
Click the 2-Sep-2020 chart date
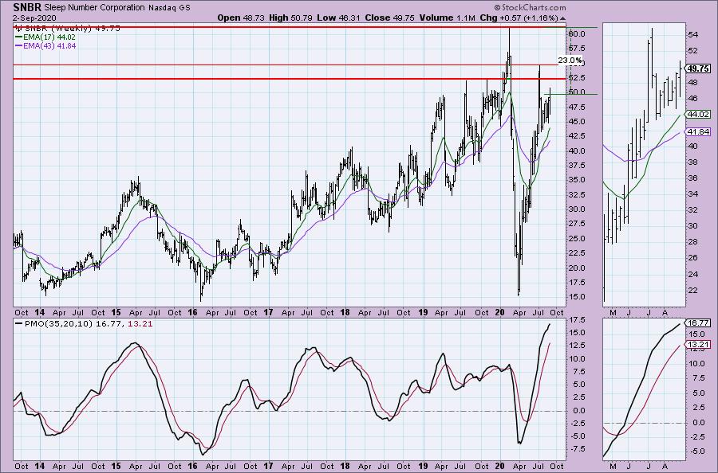click(x=34, y=18)
